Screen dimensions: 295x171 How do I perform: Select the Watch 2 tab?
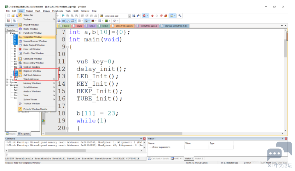coord(199,159)
